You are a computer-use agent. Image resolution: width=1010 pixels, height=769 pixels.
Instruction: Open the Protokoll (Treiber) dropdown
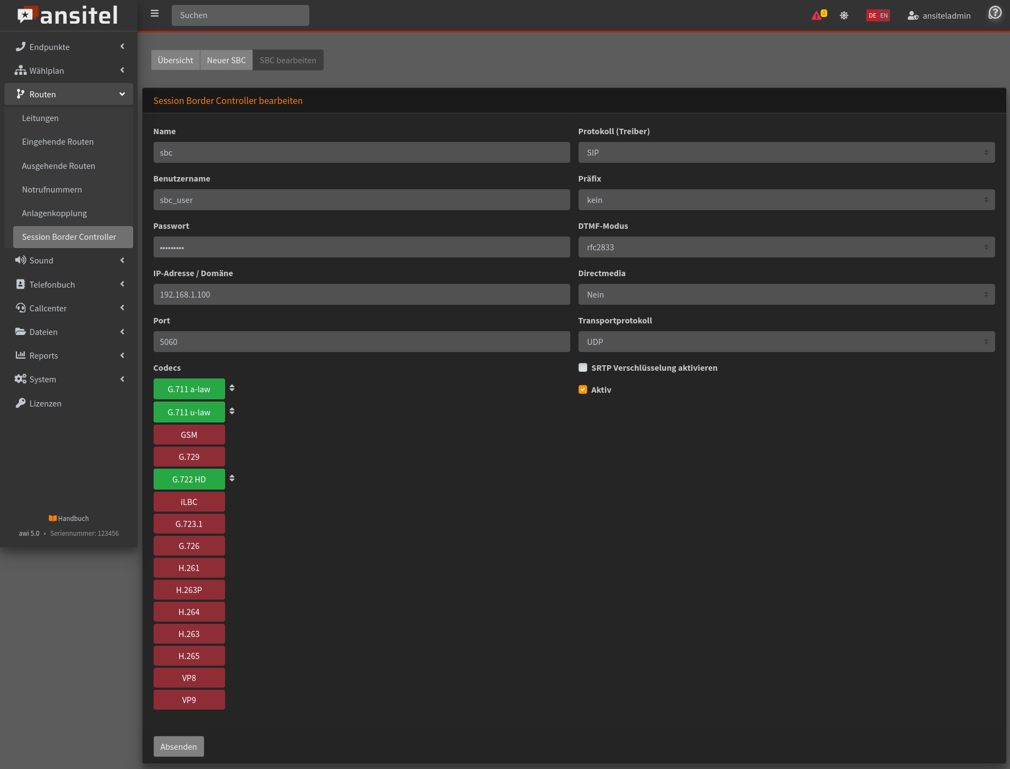click(x=786, y=152)
